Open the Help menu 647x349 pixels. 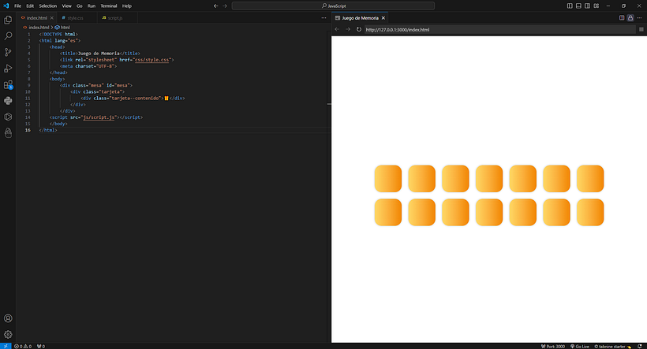[x=127, y=6]
